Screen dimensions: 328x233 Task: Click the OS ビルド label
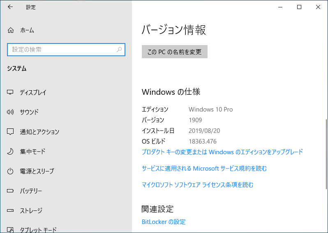(x=154, y=142)
